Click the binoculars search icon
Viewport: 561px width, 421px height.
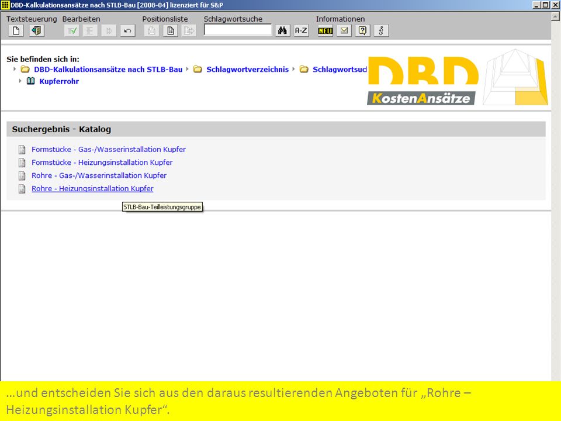[282, 31]
